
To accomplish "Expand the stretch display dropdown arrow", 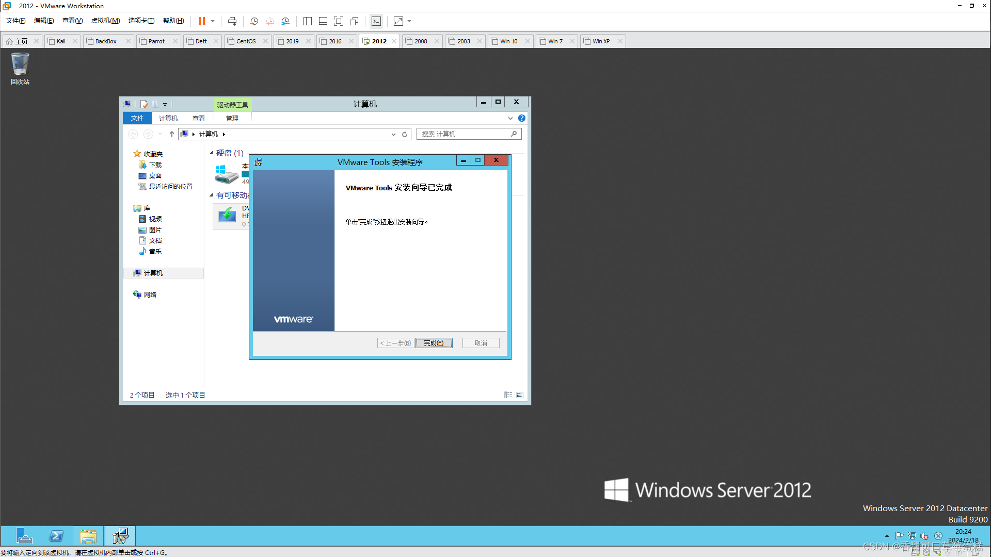I will coord(409,21).
